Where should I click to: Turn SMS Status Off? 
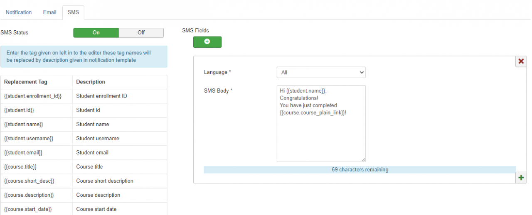pos(141,33)
